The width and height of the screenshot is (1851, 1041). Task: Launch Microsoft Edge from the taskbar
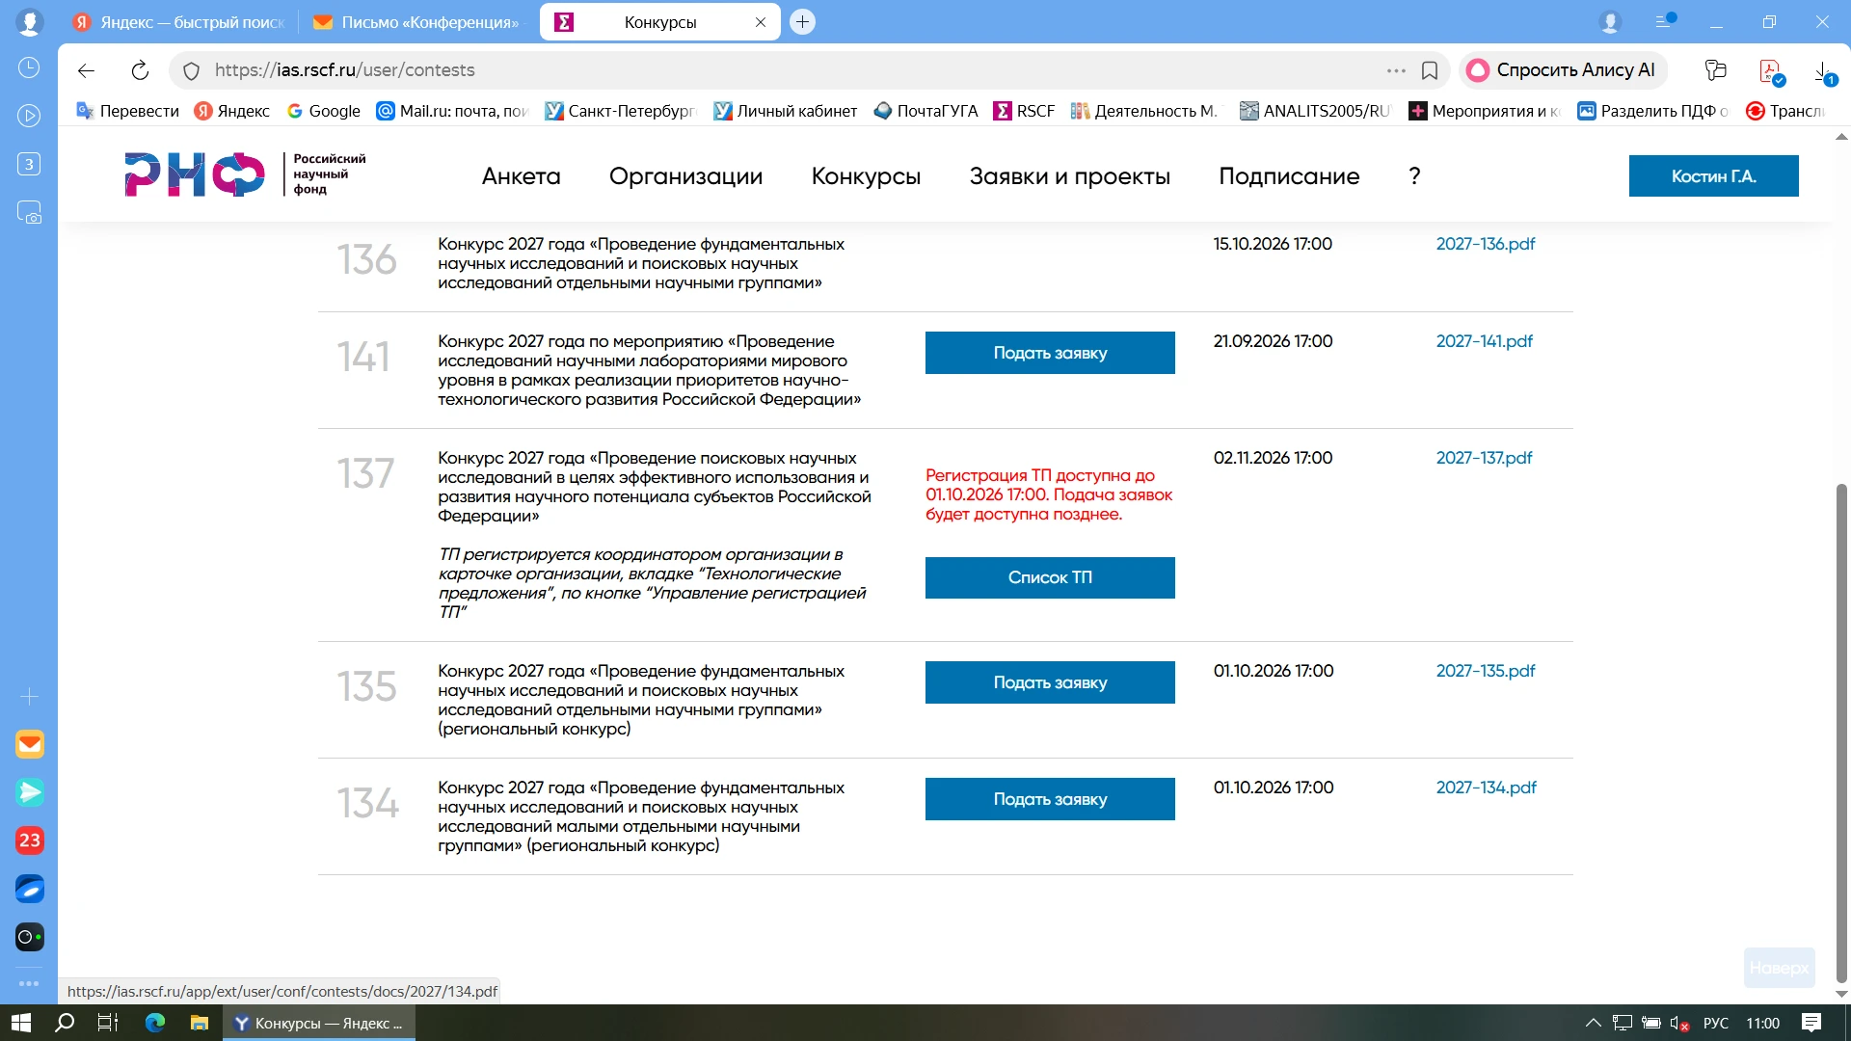[x=155, y=1023]
